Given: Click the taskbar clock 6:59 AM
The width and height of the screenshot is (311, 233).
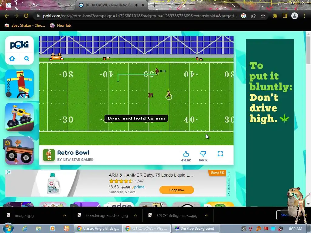Looking at the screenshot, I should (296, 229).
